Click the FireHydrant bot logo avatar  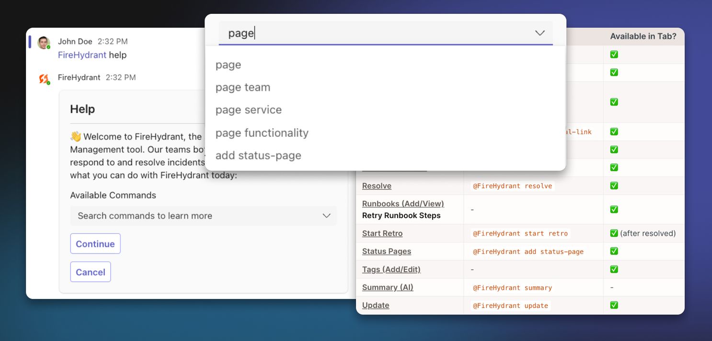[44, 79]
